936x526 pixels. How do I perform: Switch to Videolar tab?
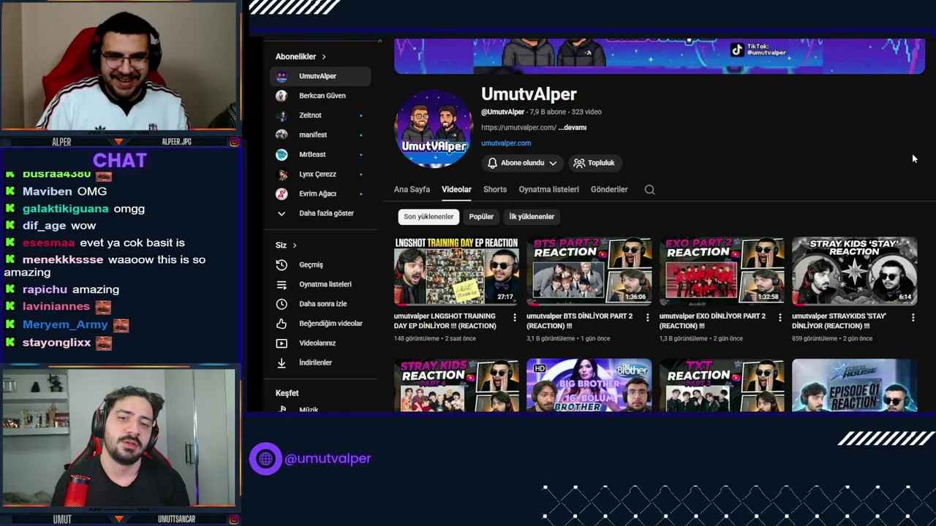coord(456,189)
